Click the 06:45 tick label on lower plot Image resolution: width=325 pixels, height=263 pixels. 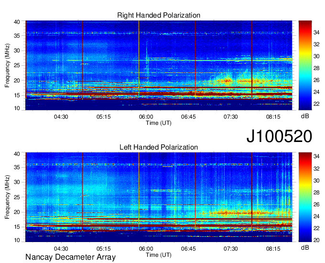tap(188, 249)
